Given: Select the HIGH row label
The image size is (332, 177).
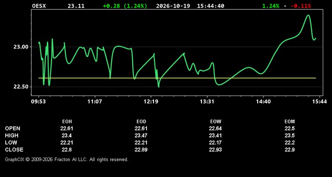Looking at the screenshot, I should (12, 135).
